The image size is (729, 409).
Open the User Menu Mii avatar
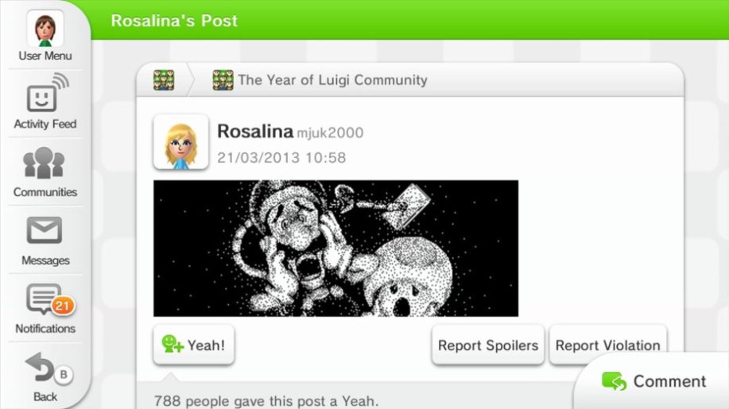pos(45,29)
